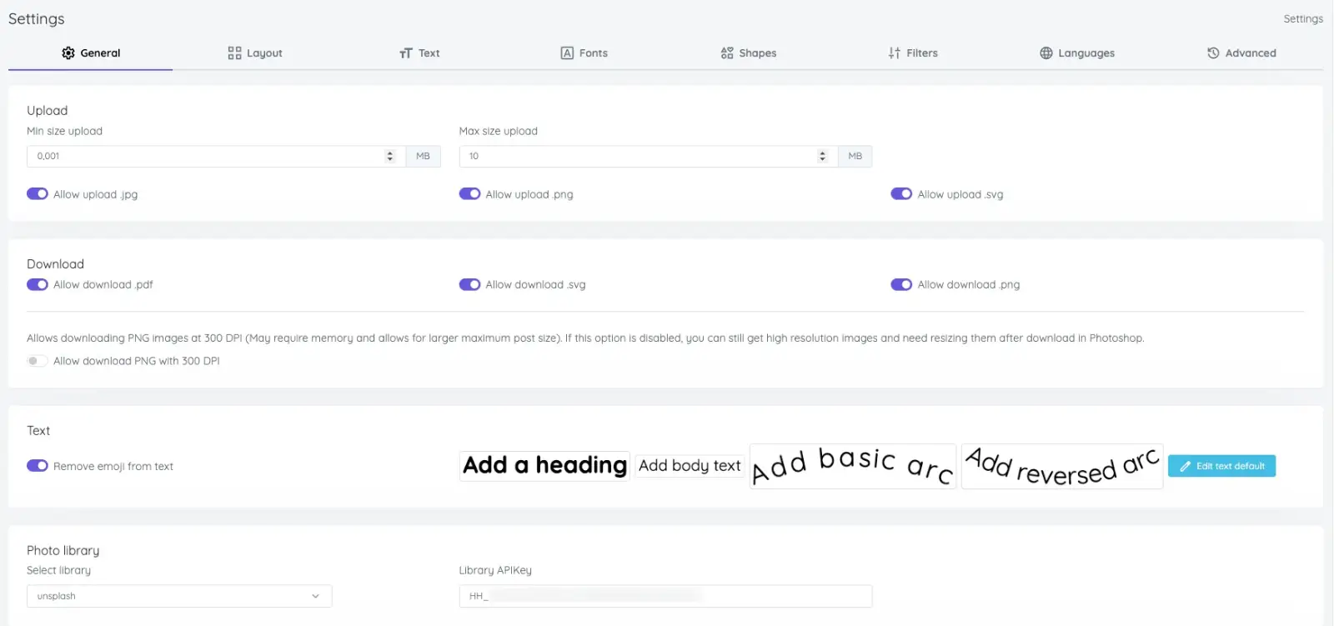The width and height of the screenshot is (1334, 626).
Task: Click the MB unit beside Max size
Action: [855, 156]
